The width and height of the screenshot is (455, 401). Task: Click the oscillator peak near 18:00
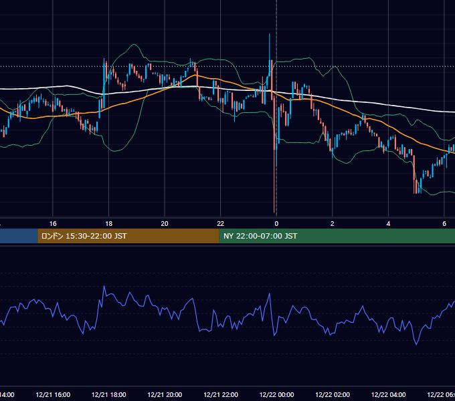click(104, 286)
